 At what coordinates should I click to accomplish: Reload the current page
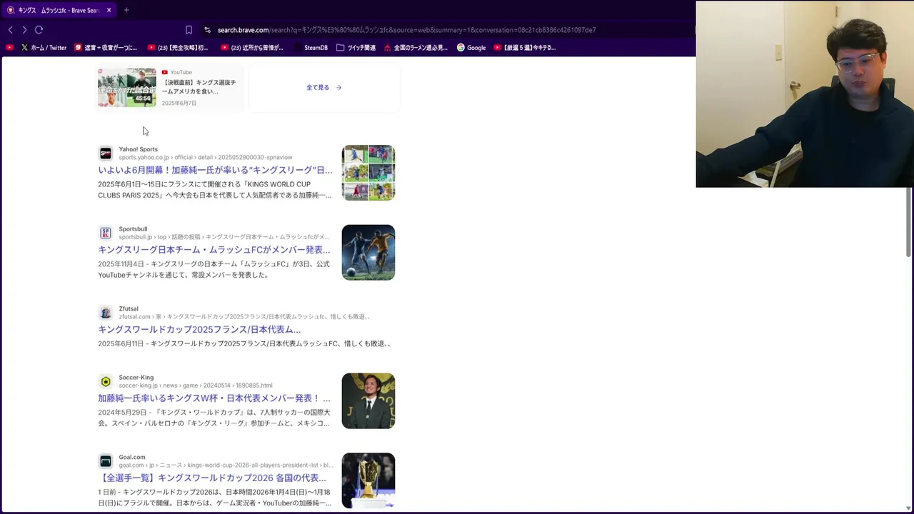click(x=39, y=30)
